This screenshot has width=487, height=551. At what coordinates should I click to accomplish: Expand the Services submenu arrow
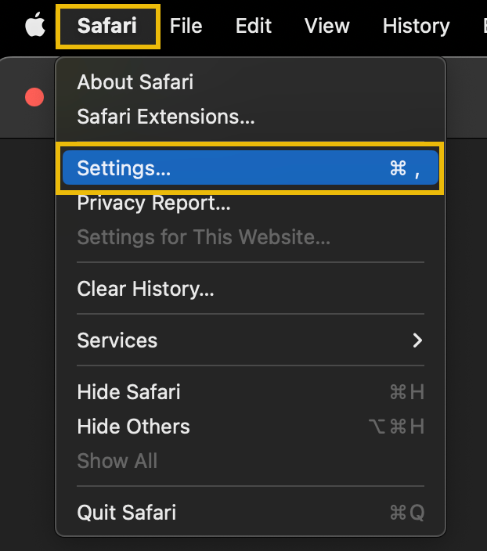[x=417, y=340]
